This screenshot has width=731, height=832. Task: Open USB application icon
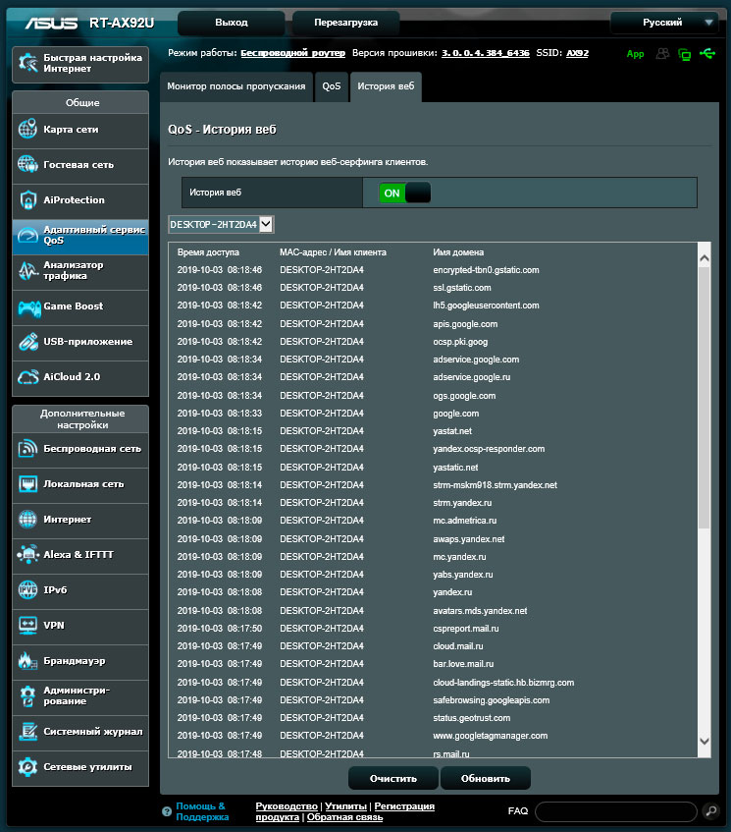pos(27,342)
